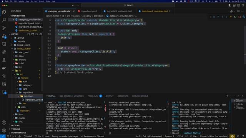Expand the TIMELINE section
246x138 pixels.
pyautogui.click(x=16, y=129)
